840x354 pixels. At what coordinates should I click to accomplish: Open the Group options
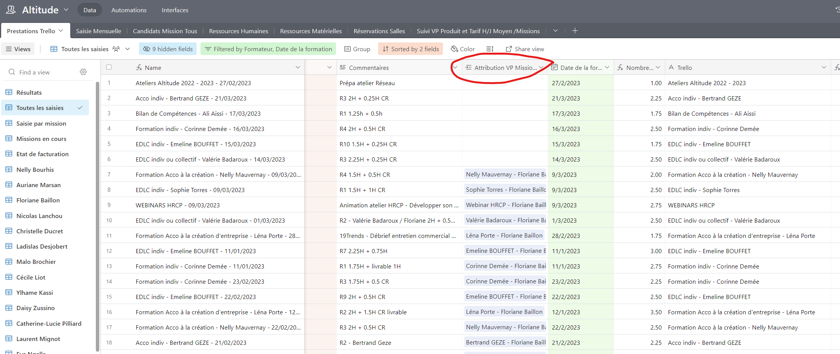pos(357,49)
